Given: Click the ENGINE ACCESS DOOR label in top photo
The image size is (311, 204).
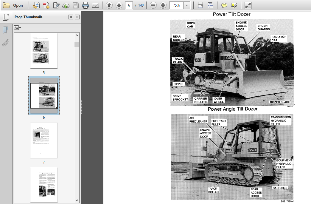Looking at the screenshot, I should tap(241, 26).
